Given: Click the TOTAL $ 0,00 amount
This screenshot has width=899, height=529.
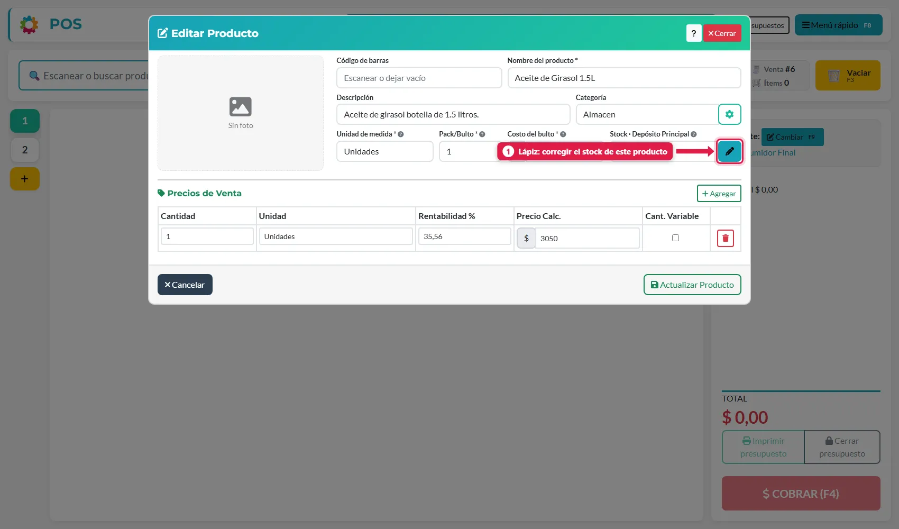Looking at the screenshot, I should pos(745,417).
